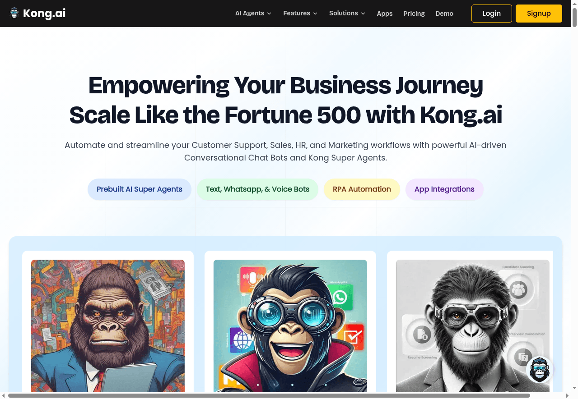Click the Voice Bot microphone icon
578x399 pixels.
[252, 279]
